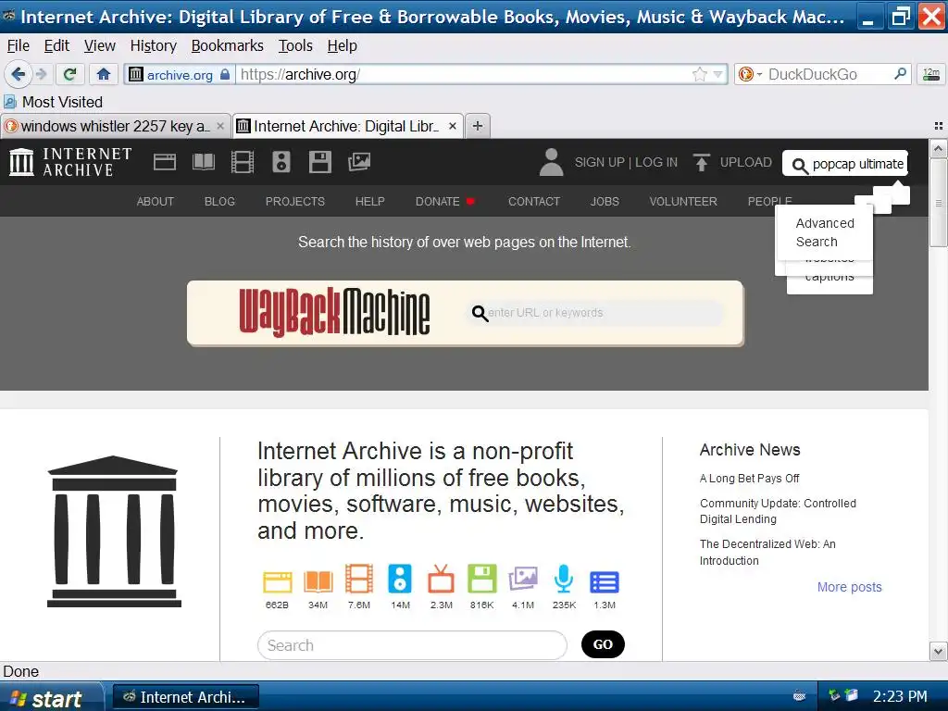The height and width of the screenshot is (711, 948).
Task: Open the History menu
Action: click(x=154, y=46)
